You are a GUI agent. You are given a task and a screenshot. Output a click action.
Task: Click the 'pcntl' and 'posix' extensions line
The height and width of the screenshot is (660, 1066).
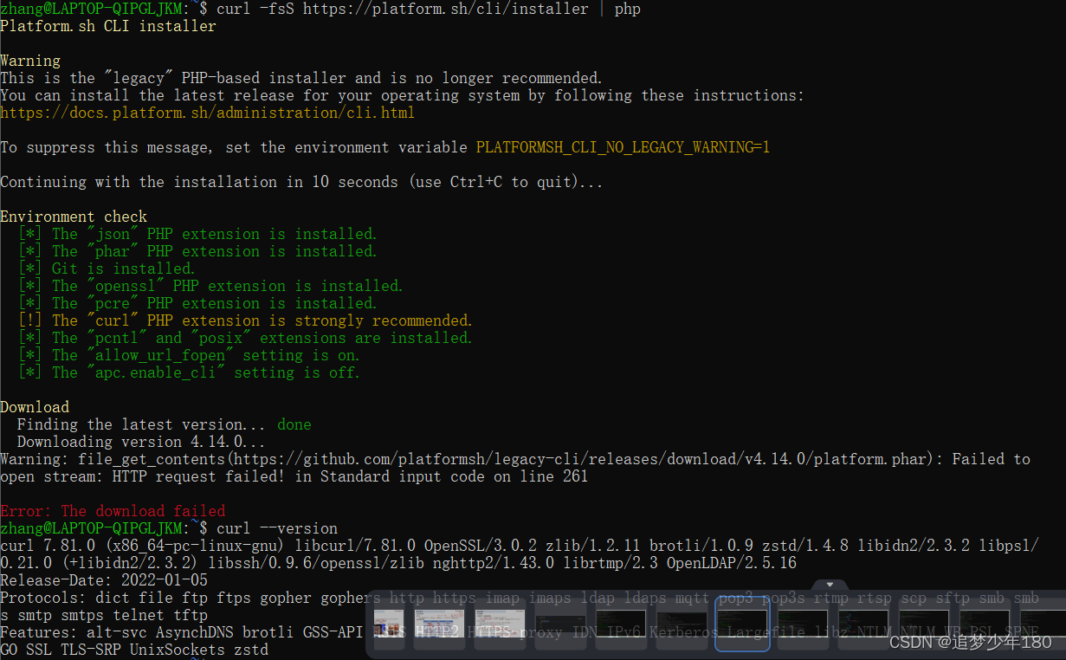[x=245, y=338]
